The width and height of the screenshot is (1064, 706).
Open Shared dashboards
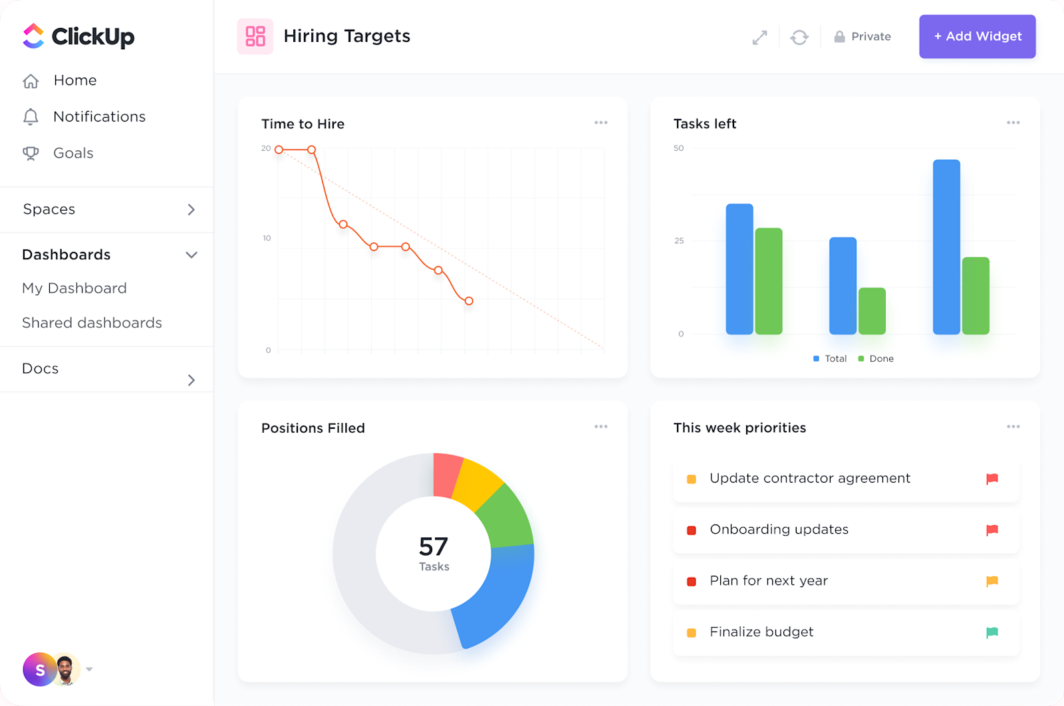coord(92,323)
